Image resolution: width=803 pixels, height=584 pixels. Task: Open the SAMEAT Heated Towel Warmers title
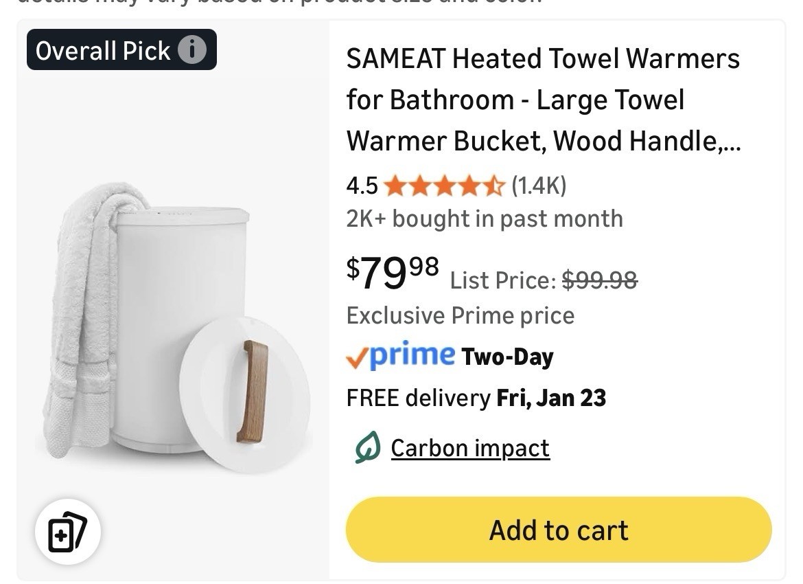[543, 100]
